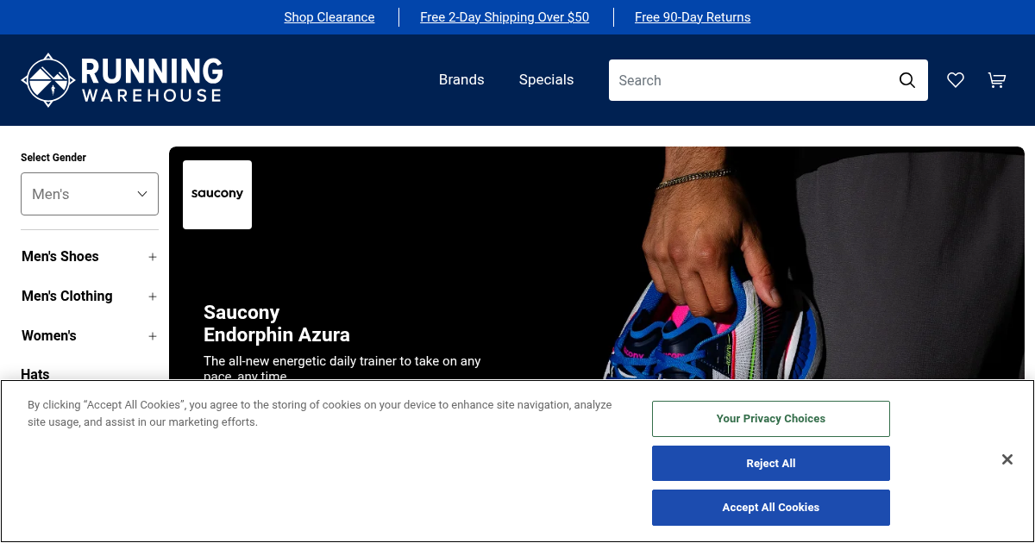The height and width of the screenshot is (543, 1035).
Task: Close the cookie banner with X
Action: point(1007,459)
